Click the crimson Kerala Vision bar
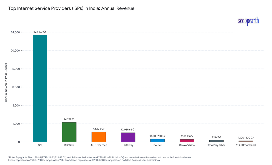The height and width of the screenshot is (165, 272). tap(187, 141)
